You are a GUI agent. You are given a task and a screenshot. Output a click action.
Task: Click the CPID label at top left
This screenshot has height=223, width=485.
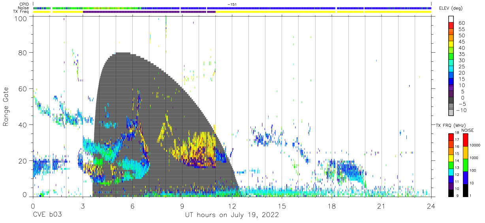24,4
